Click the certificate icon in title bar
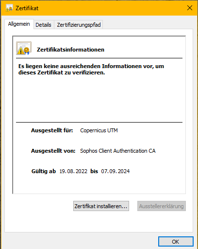198x249 pixels. [9, 8]
